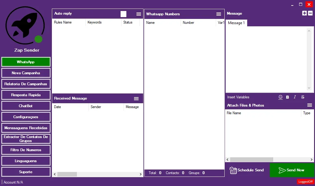315x186 pixels.
Task: Apply bold formatting to the message
Action: 288,97
